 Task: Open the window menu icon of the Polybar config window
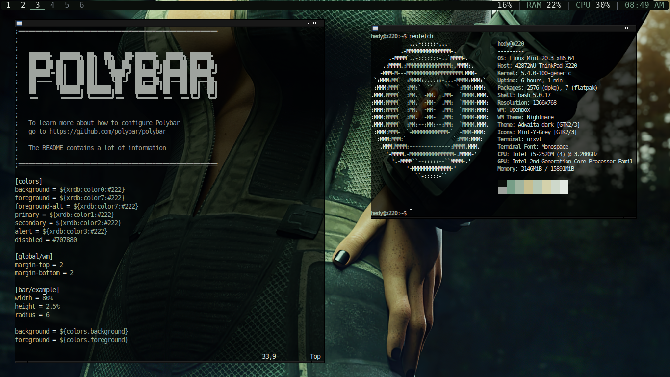pyautogui.click(x=19, y=23)
